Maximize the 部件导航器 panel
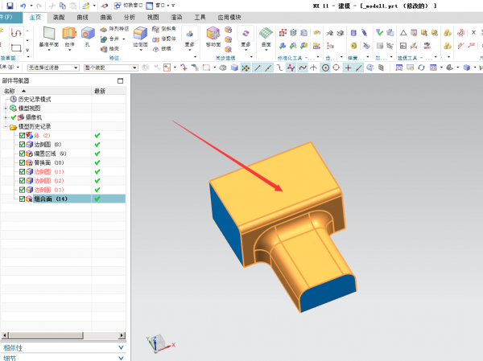Viewport: 483px width, 361px height. 120,80
